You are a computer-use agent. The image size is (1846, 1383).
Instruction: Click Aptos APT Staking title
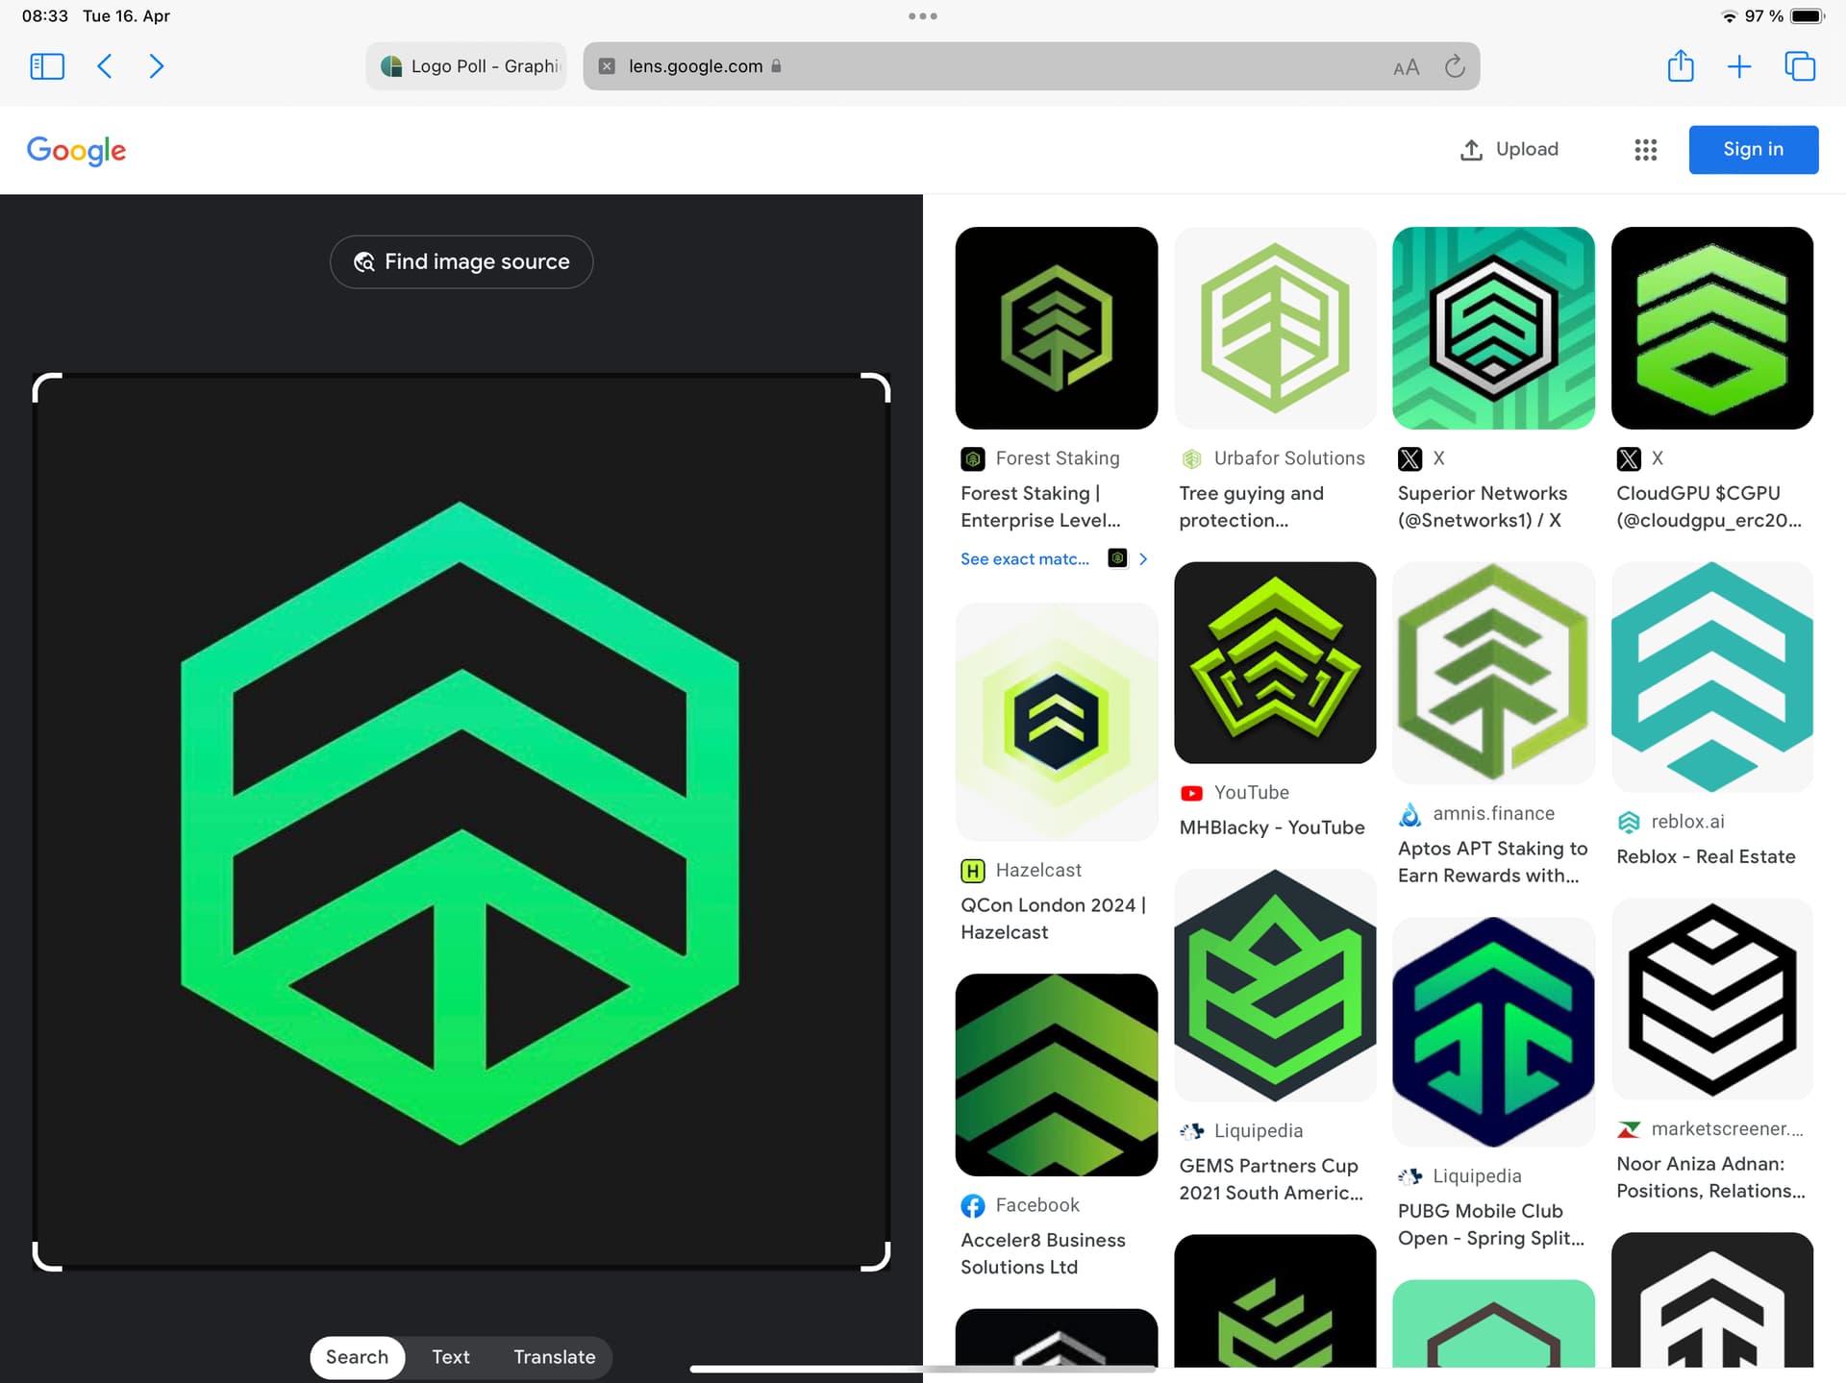1492,862
